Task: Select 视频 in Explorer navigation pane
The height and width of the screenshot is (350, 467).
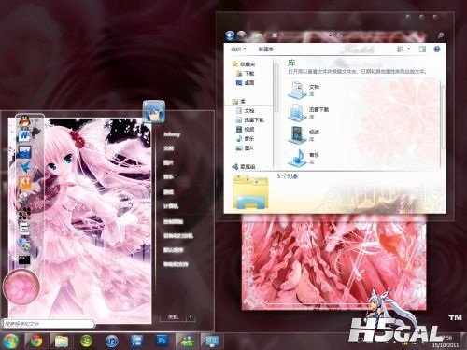Action: (245, 130)
